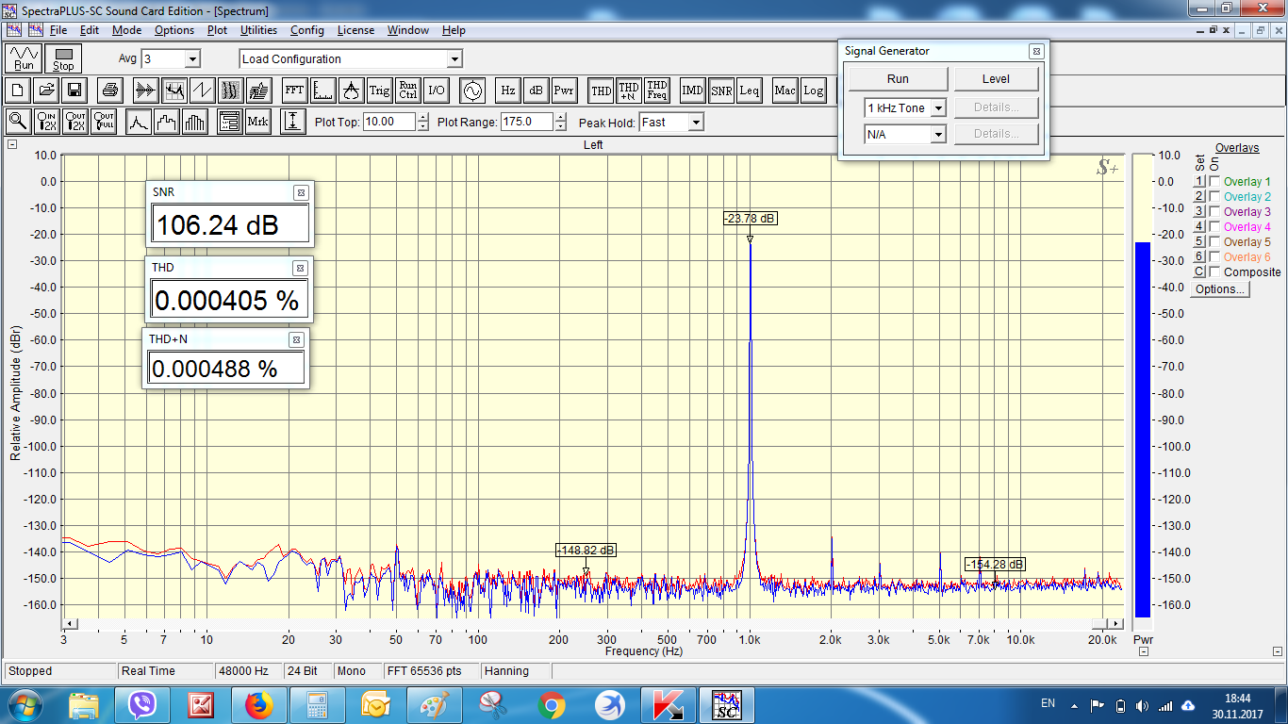Viewport: 1288px width, 724px height.
Task: Click the Leq toolbar button
Action: [750, 90]
